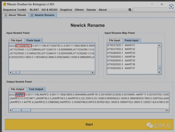This screenshot has height=132, width=175.
Task: Click Rename Map vertical scrollbar thumb
Action: click(159, 68)
